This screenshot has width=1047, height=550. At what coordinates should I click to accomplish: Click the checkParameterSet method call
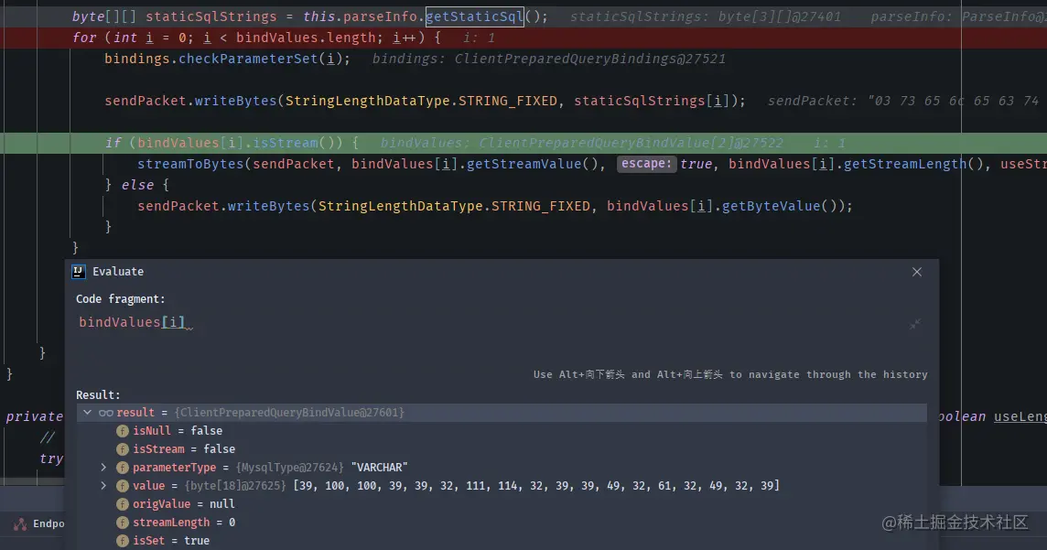click(248, 59)
